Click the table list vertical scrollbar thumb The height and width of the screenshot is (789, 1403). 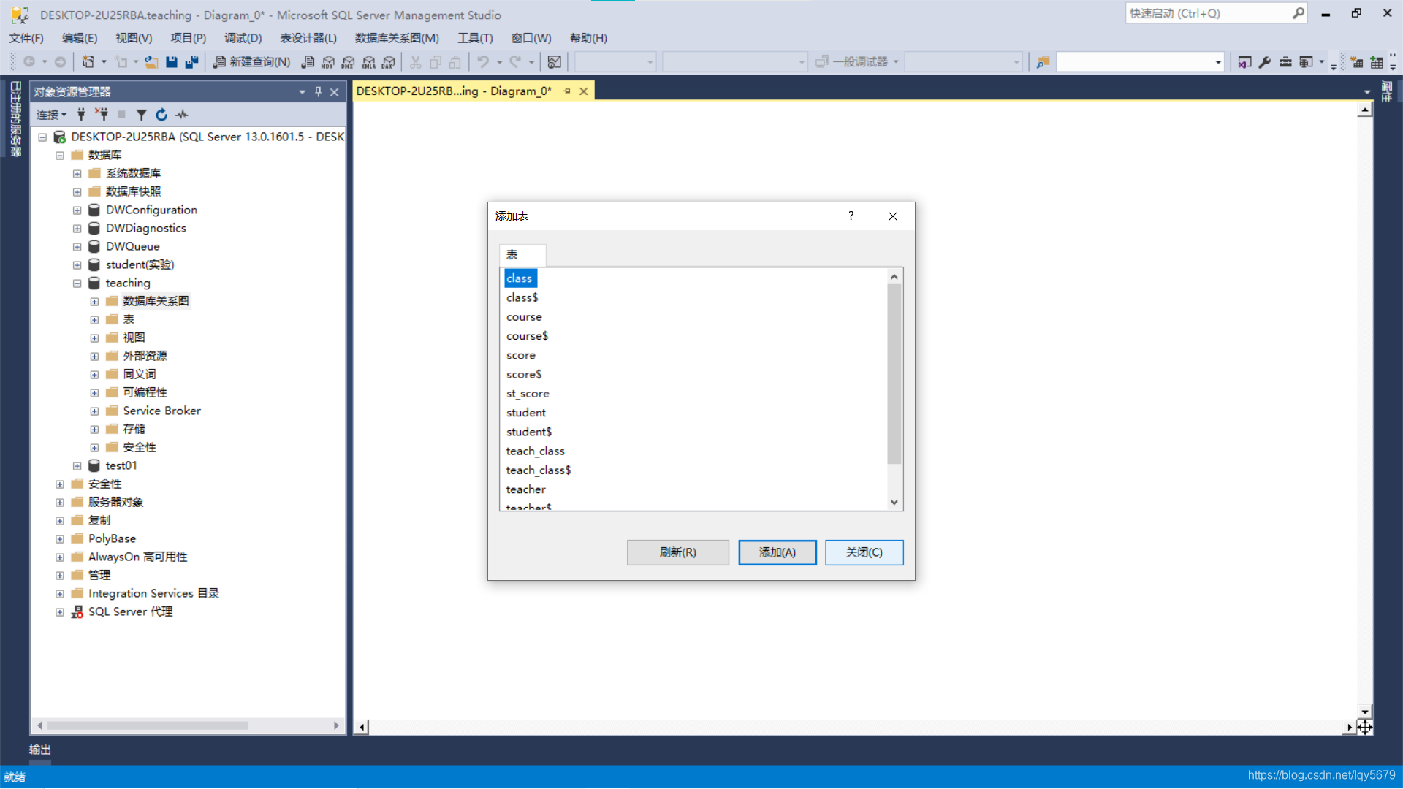pyautogui.click(x=894, y=374)
